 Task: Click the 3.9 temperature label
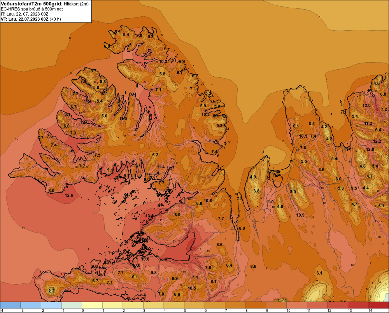coord(293,191)
